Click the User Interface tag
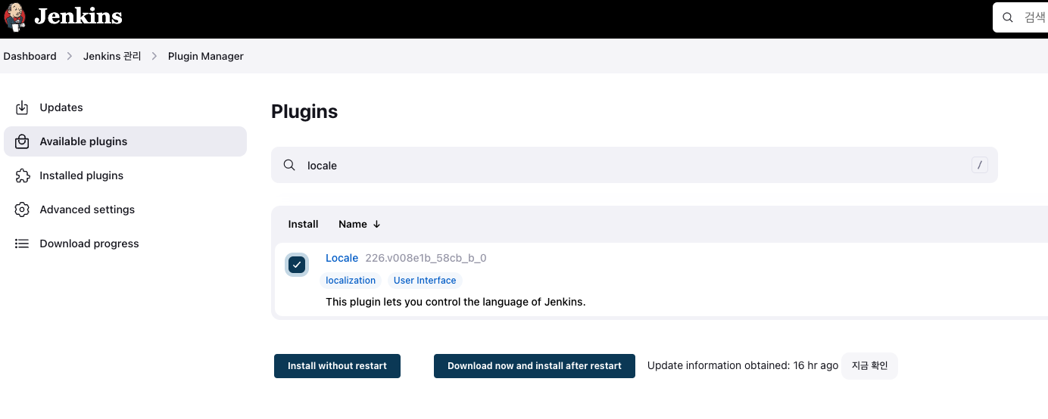The width and height of the screenshot is (1048, 419). click(x=425, y=281)
